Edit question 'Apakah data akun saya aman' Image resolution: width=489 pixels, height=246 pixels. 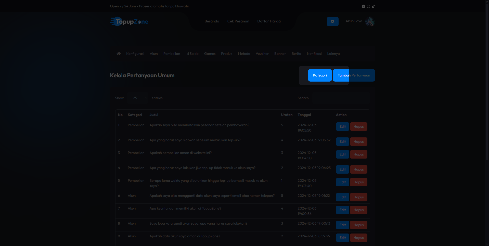click(x=342, y=238)
